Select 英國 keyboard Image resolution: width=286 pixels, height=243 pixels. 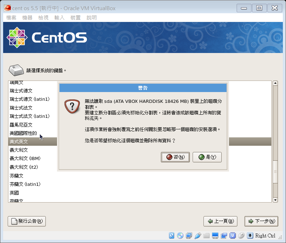click(x=14, y=193)
